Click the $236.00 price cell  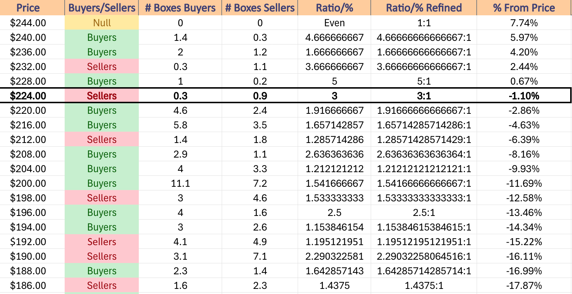coord(32,52)
